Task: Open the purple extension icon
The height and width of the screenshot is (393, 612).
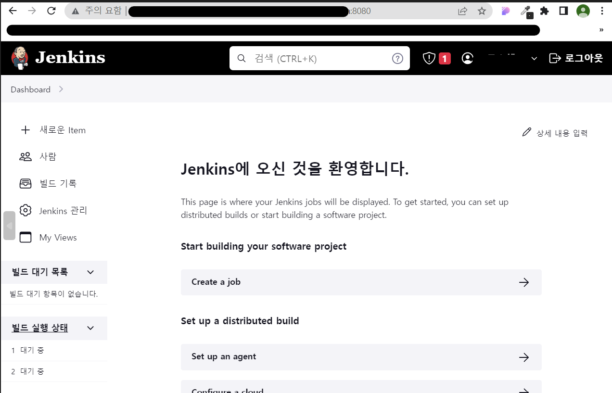Action: coord(506,11)
